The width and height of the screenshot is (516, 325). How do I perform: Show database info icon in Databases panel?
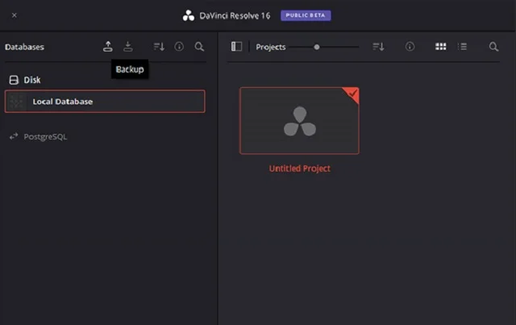tap(179, 47)
